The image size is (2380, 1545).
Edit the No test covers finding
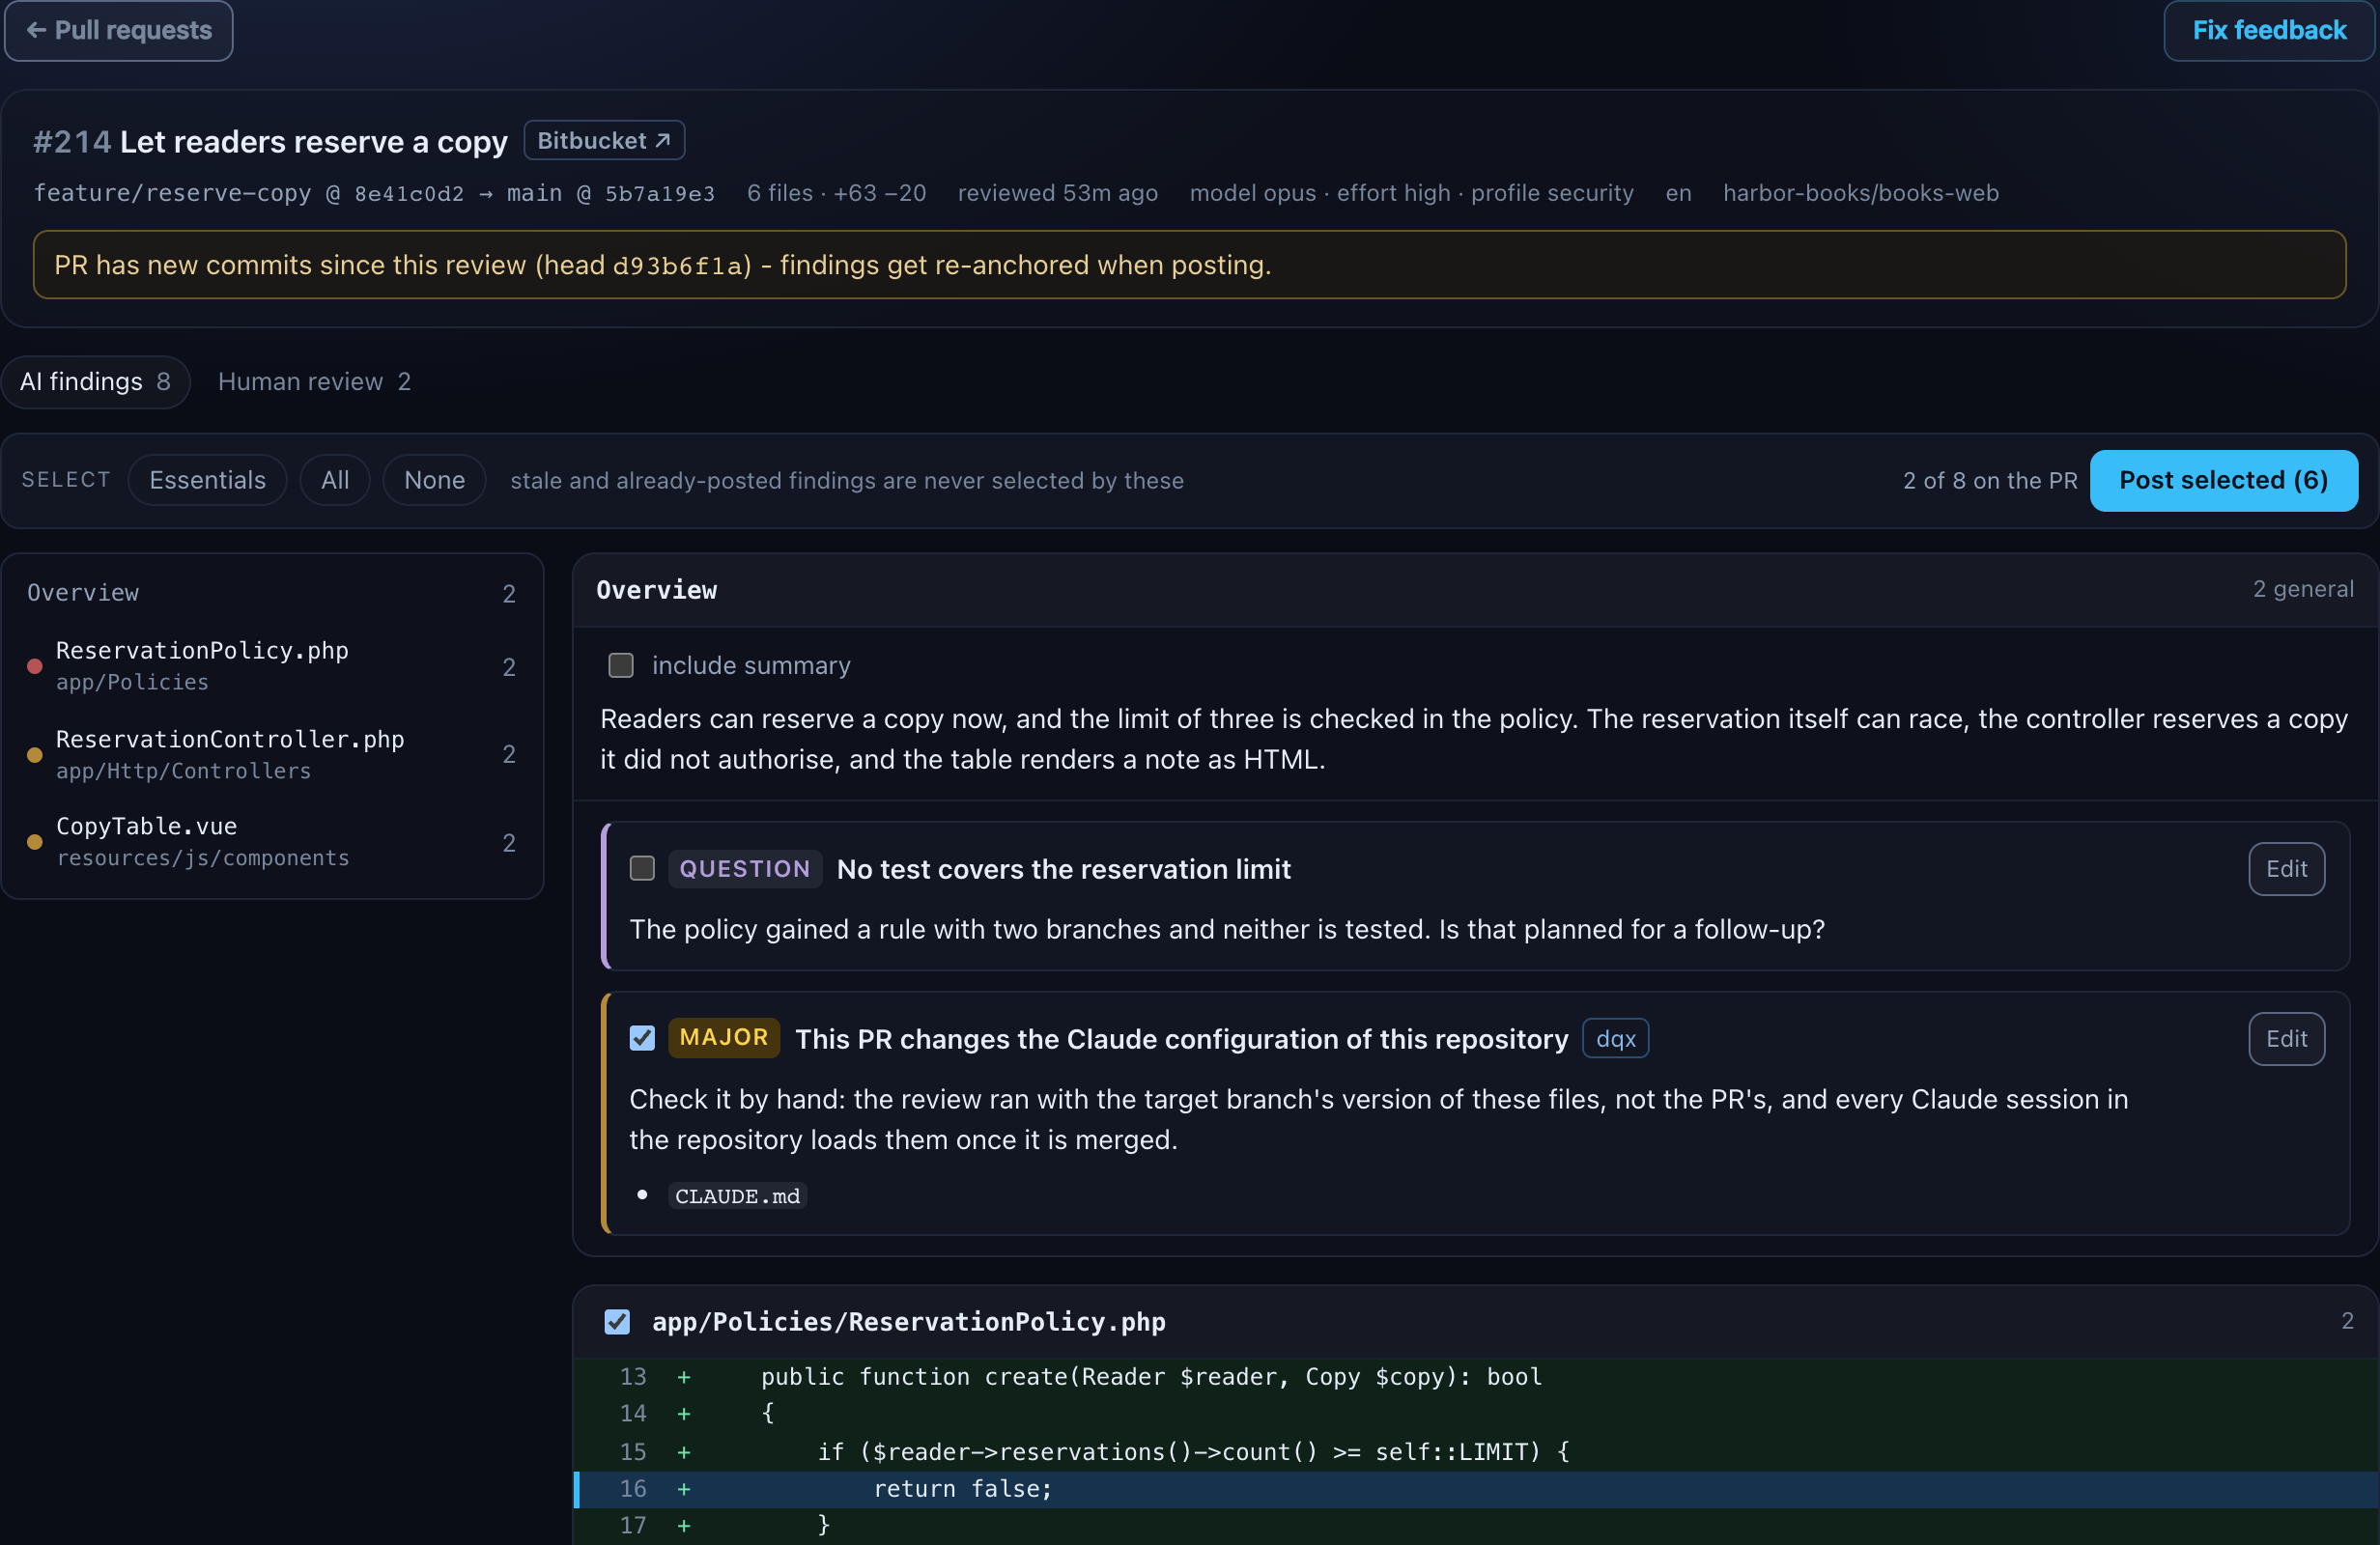(x=2286, y=869)
